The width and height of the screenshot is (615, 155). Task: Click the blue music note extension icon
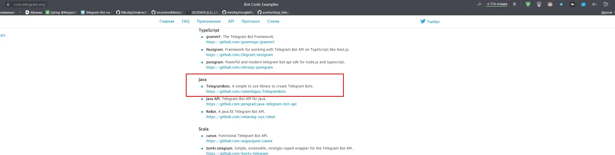click(583, 4)
